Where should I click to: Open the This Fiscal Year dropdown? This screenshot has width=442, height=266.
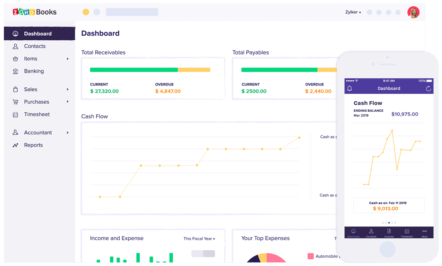(x=199, y=239)
